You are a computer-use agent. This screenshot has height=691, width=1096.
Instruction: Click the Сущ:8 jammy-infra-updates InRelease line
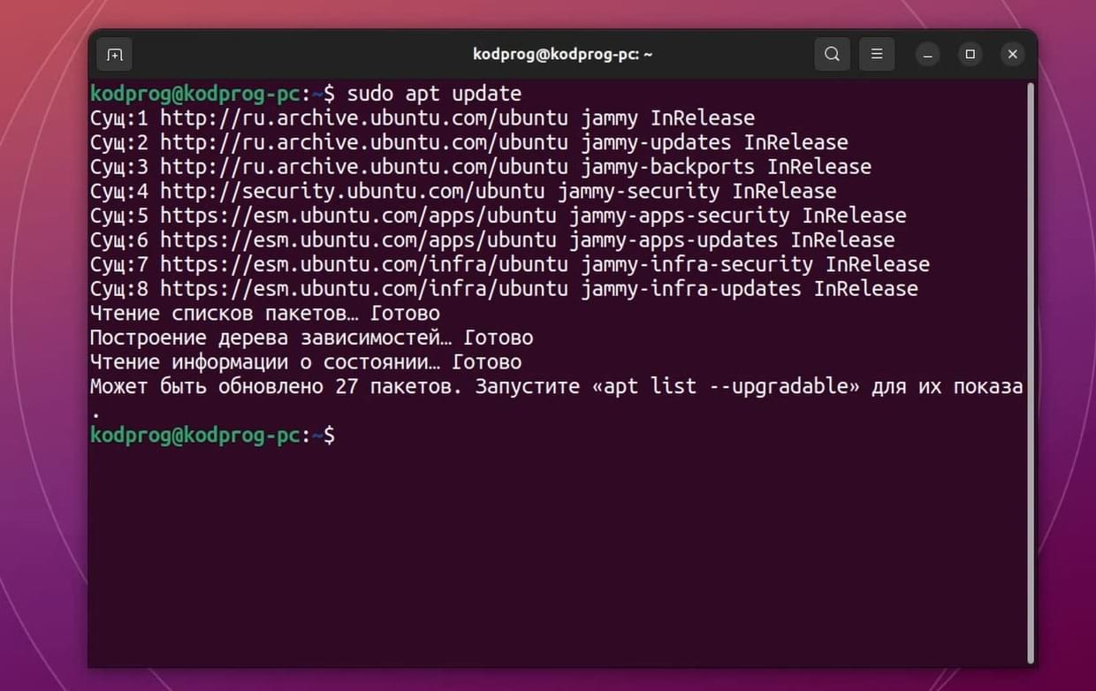tap(504, 289)
